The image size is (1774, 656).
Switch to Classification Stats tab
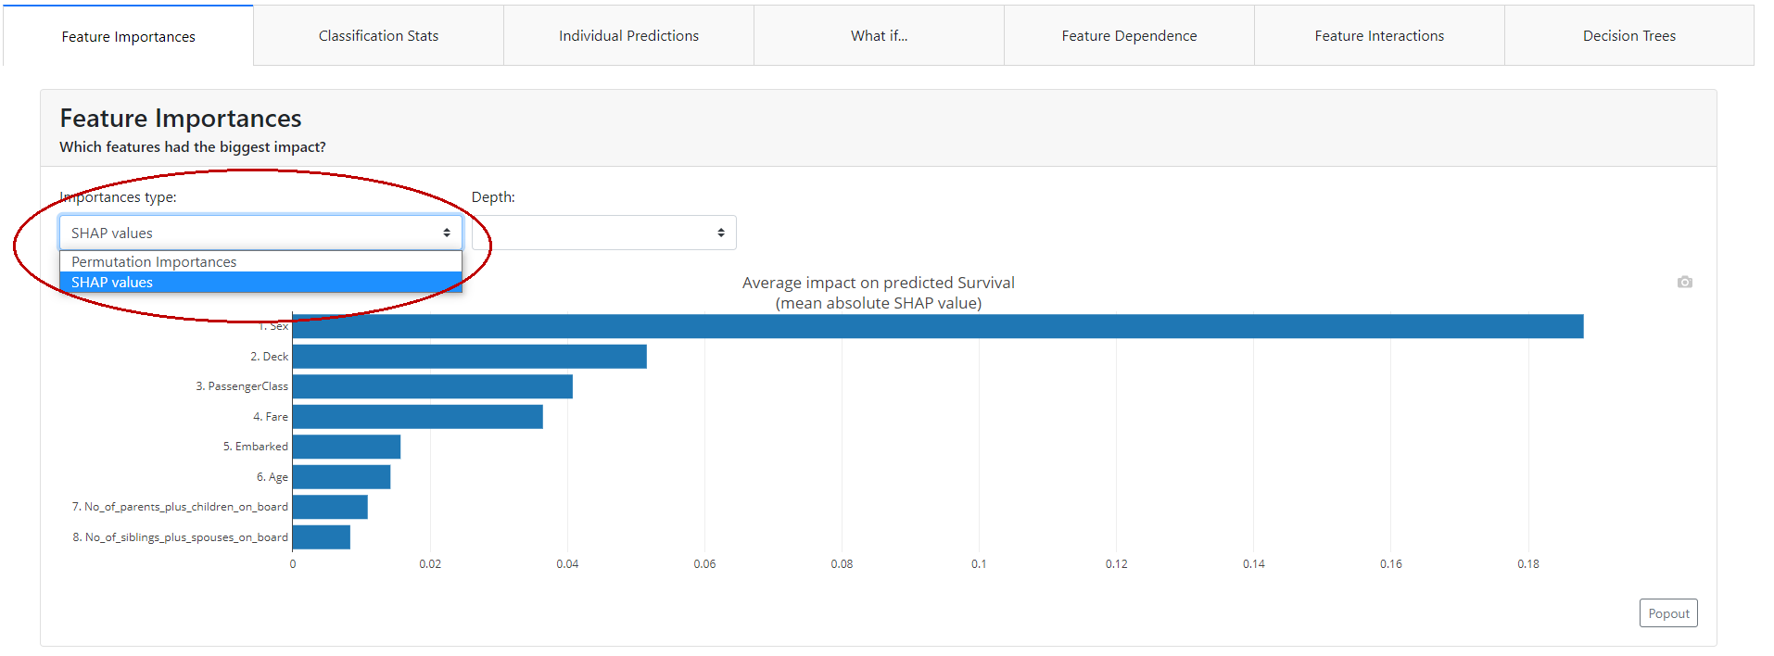pos(378,36)
